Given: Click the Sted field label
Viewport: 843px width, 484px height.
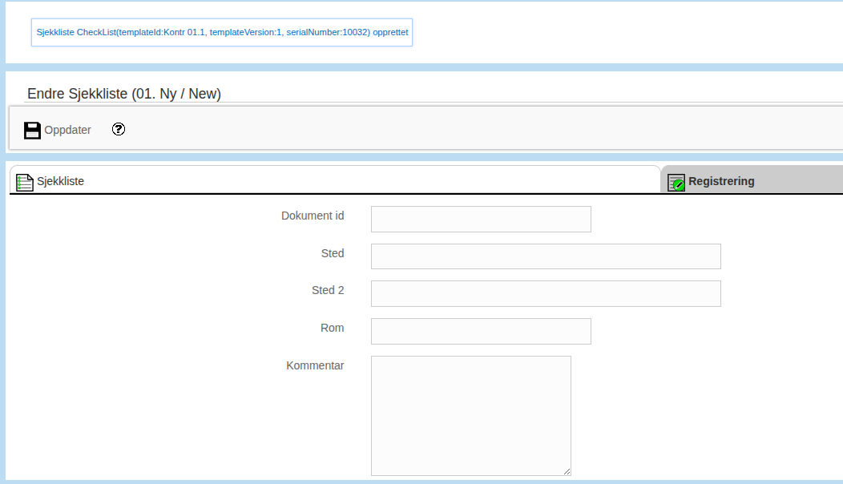Looking at the screenshot, I should [x=332, y=253].
